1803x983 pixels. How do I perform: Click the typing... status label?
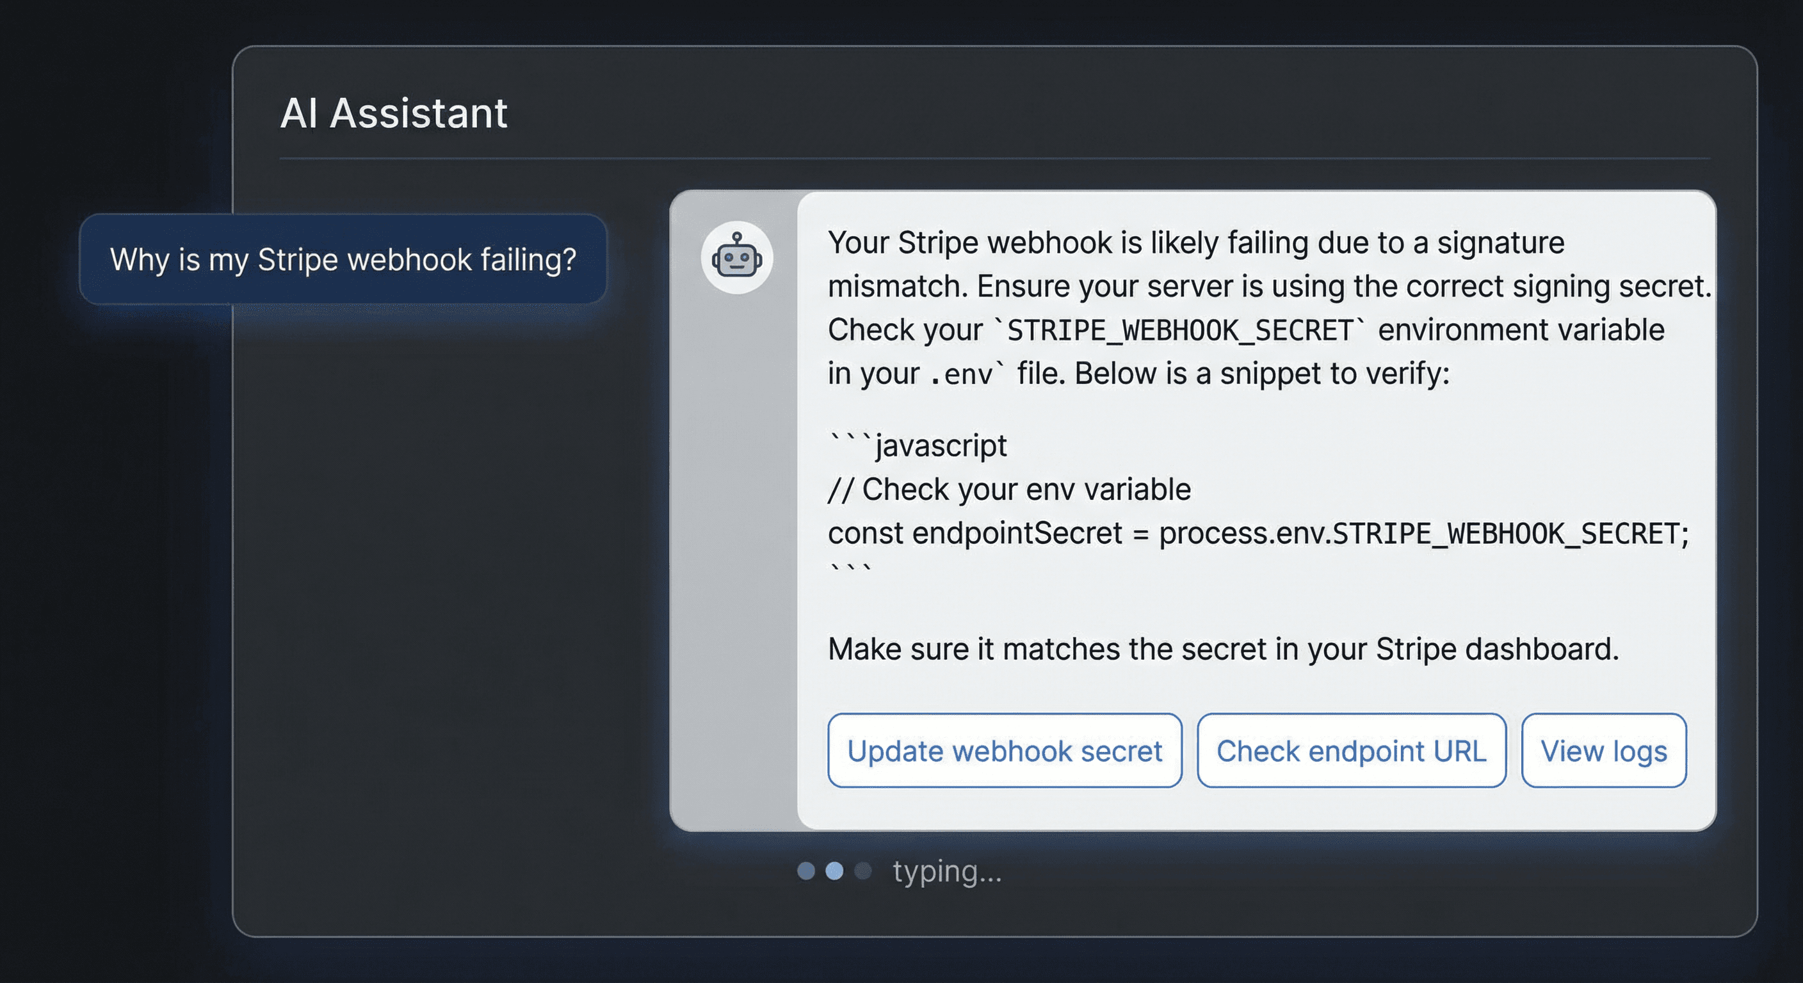[947, 872]
